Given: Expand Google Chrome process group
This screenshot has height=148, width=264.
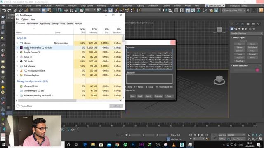Looking at the screenshot, I should [x=17, y=52].
